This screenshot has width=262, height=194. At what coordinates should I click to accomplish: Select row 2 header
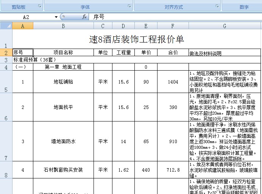(x=6, y=52)
